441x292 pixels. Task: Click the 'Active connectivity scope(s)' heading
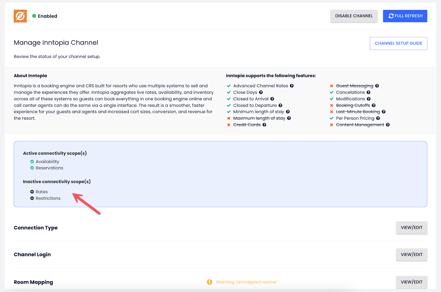55,153
